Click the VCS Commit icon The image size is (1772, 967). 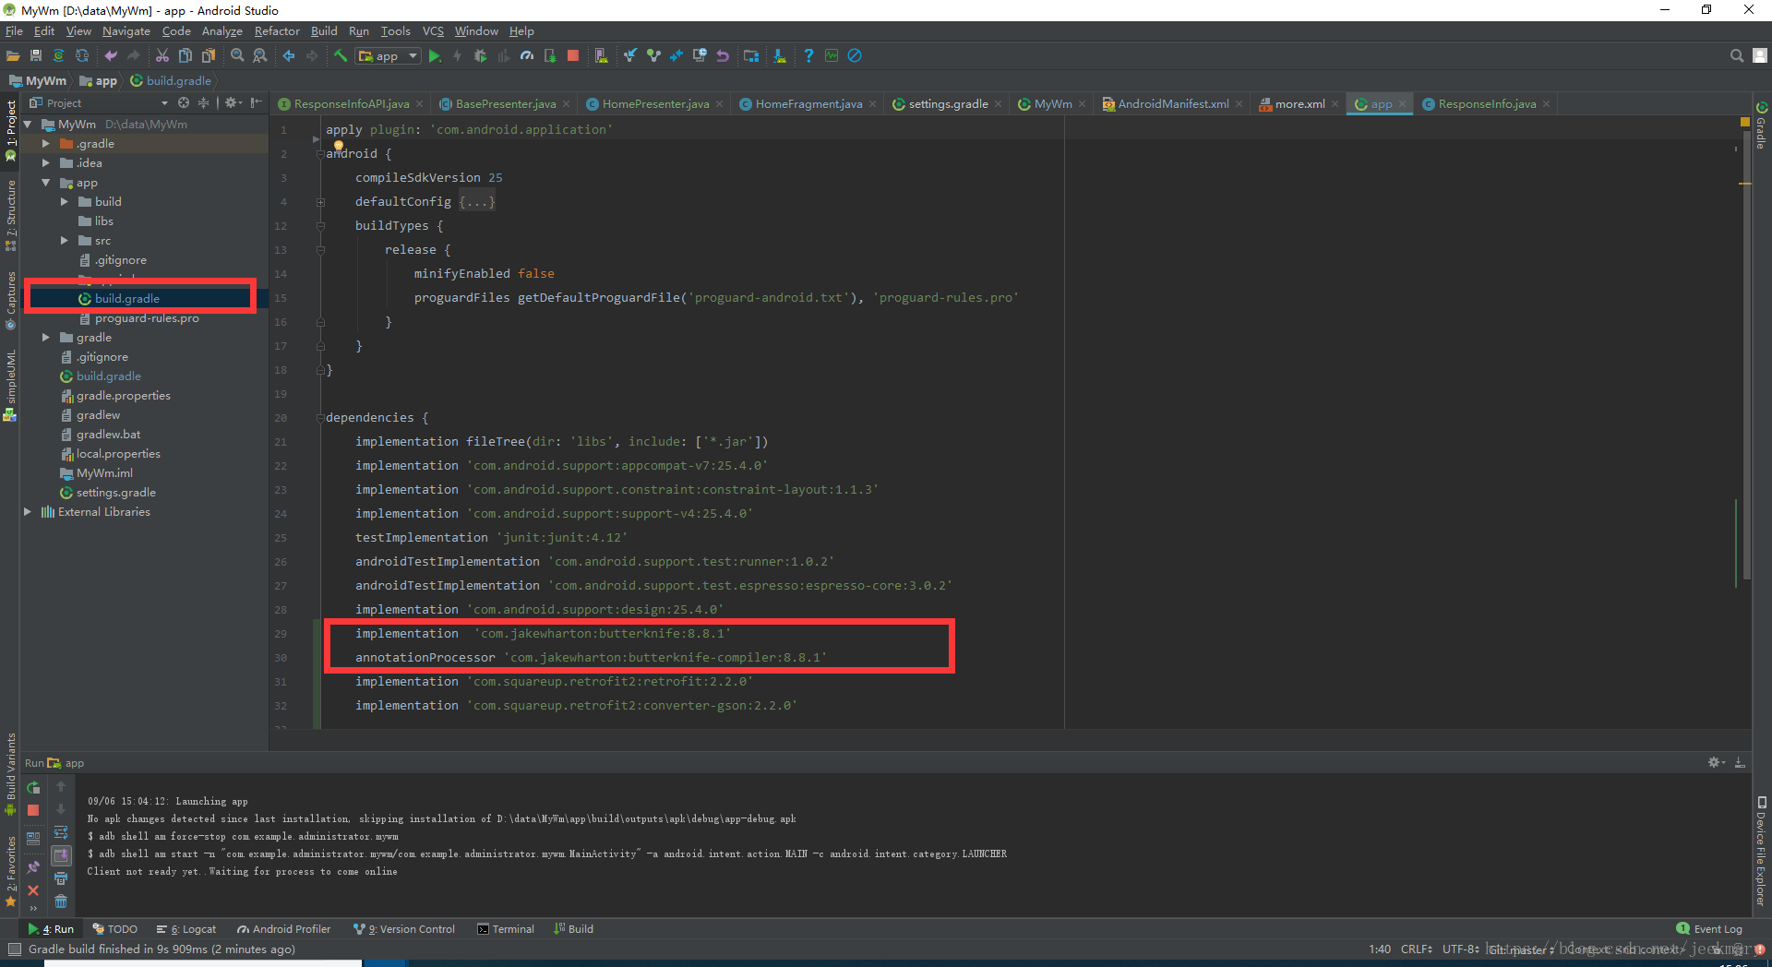coord(653,56)
